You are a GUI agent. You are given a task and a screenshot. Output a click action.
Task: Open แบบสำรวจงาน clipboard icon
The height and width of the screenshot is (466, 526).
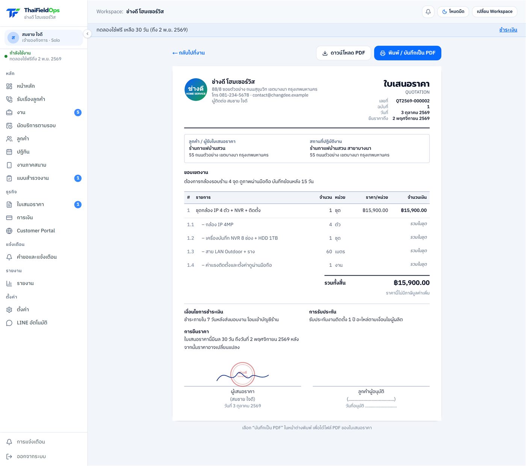pyautogui.click(x=9, y=178)
